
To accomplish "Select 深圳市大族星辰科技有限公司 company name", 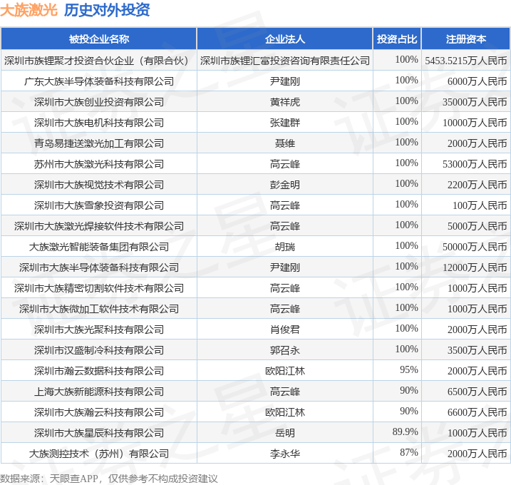I will (x=99, y=434).
